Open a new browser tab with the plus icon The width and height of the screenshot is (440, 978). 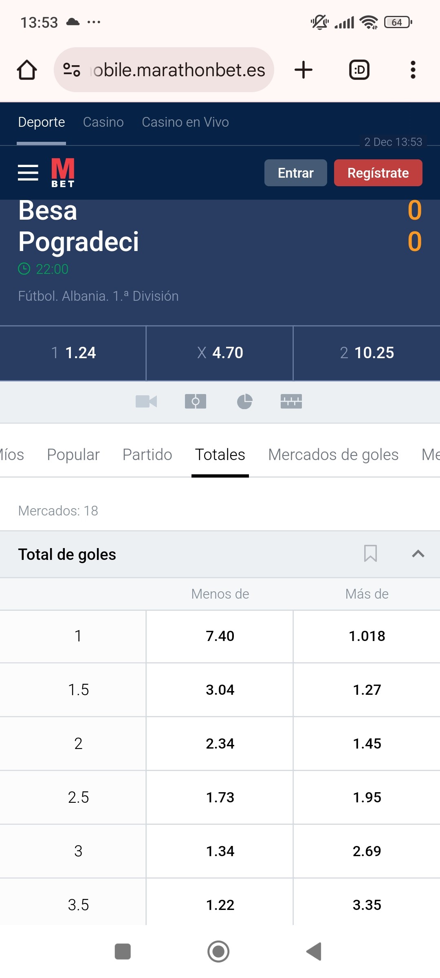pyautogui.click(x=304, y=70)
